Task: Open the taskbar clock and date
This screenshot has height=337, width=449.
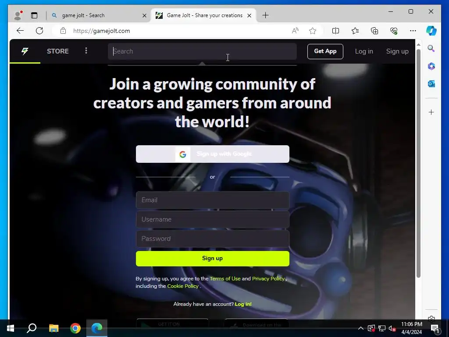Action: [411, 328]
